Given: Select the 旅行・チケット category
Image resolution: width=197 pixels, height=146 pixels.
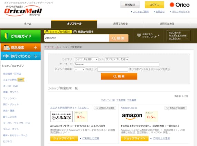Looking at the screenshot, I should click(11, 104).
